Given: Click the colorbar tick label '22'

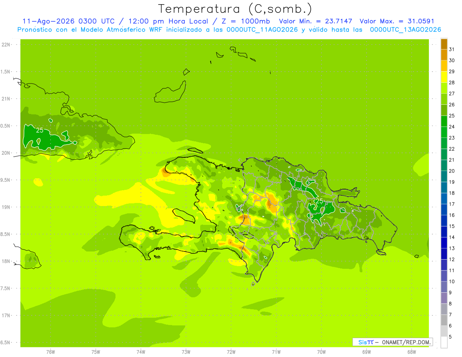Looking at the screenshot, I should 452,149.
